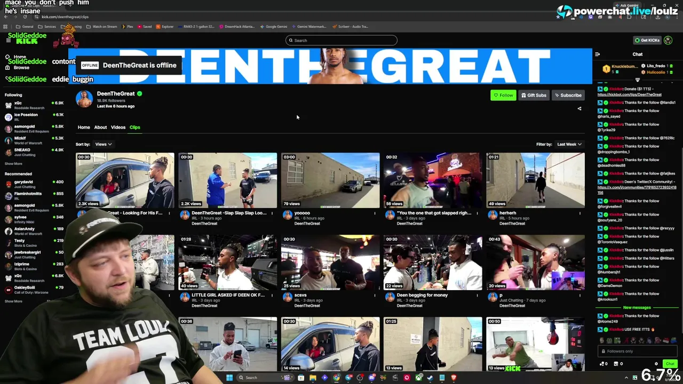Open Mizkif channel in sidebar
The image size is (683, 384).
[x=33, y=140]
